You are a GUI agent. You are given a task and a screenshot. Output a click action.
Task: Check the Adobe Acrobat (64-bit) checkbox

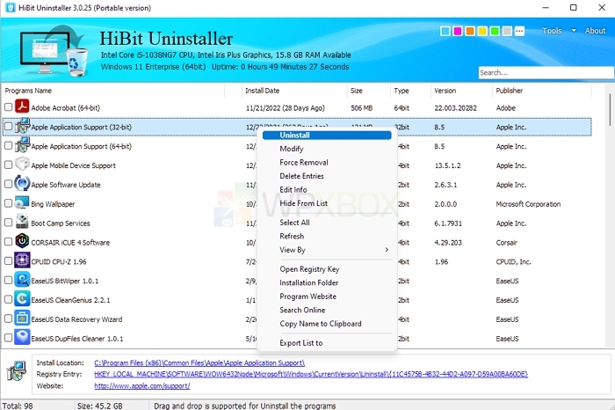click(8, 106)
